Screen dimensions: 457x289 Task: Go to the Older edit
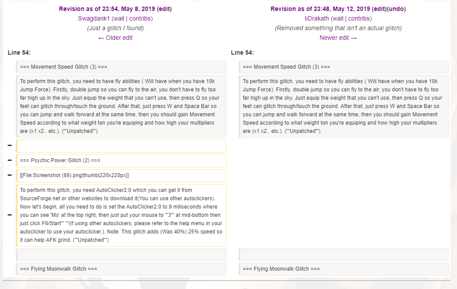pos(115,38)
